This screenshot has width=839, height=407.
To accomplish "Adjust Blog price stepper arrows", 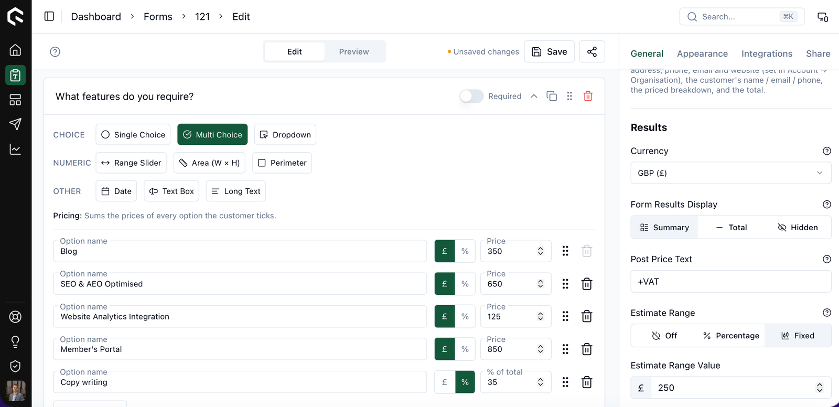I will point(541,251).
